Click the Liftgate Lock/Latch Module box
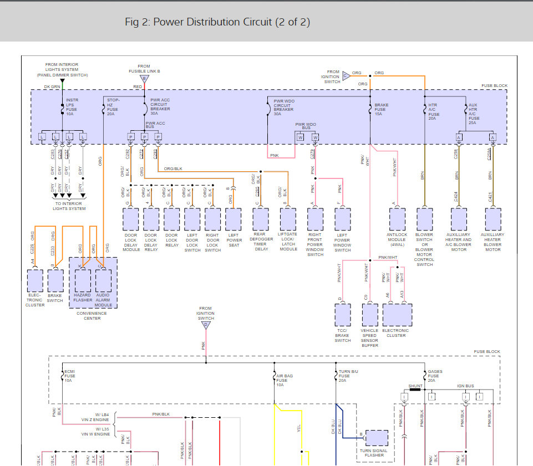 288,219
